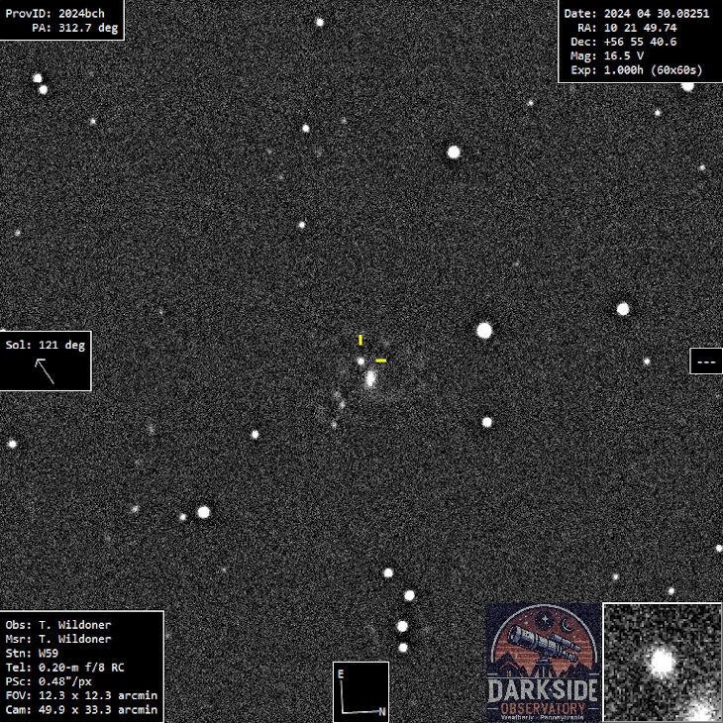Click the Tel: 0.20-m f/8 RC line

point(65,667)
